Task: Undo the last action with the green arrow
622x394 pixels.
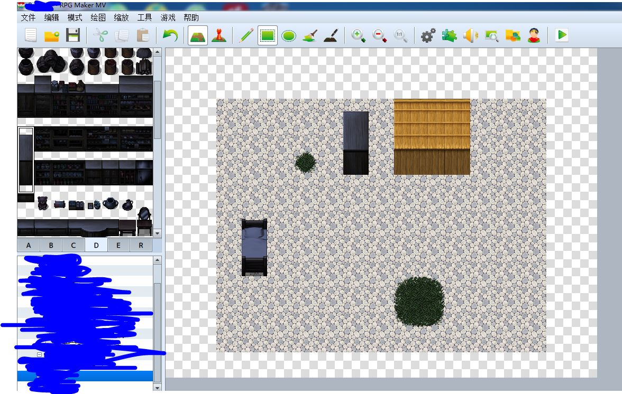Action: click(x=170, y=35)
